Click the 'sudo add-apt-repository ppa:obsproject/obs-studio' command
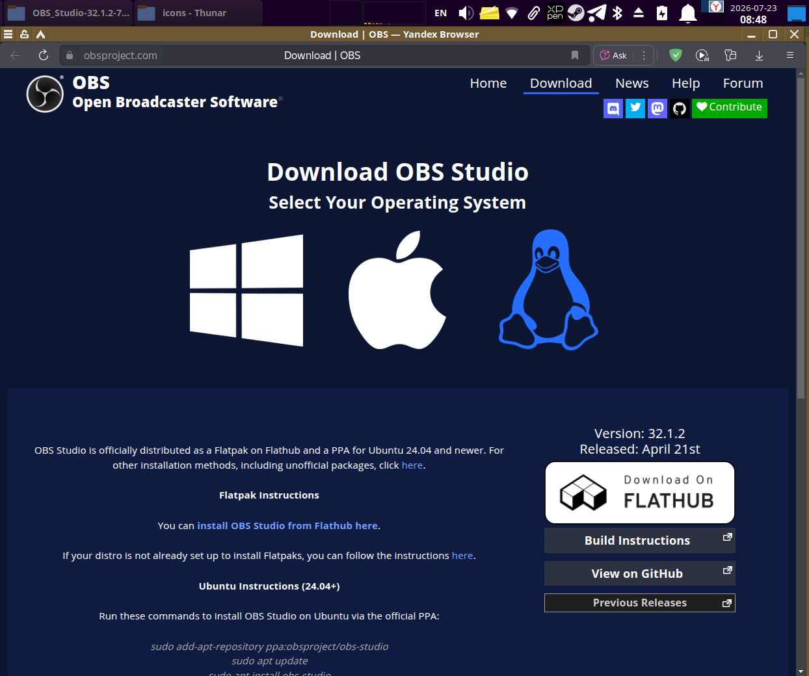809x676 pixels. 269,646
